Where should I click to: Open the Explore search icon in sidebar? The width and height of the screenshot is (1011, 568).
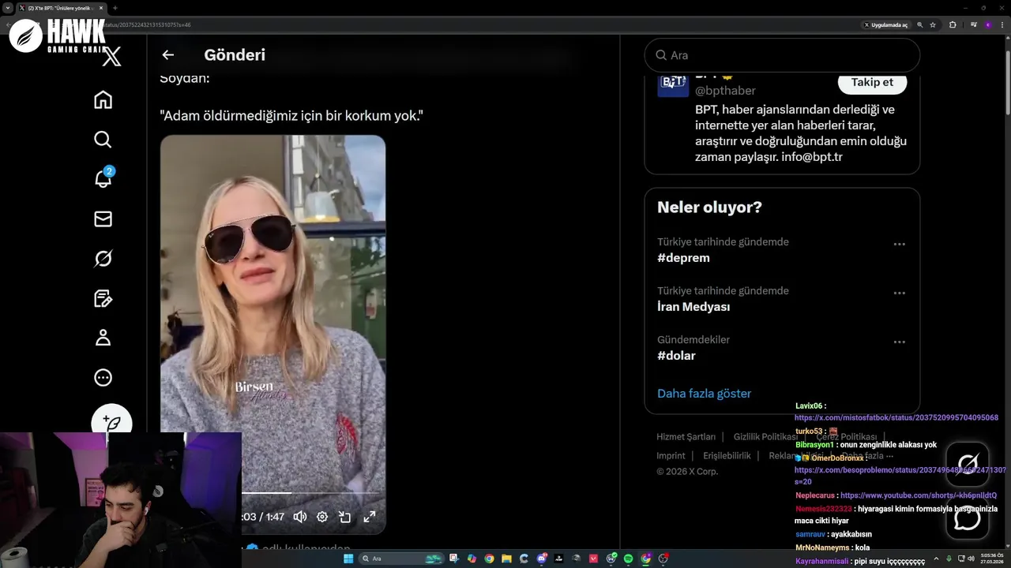click(103, 140)
